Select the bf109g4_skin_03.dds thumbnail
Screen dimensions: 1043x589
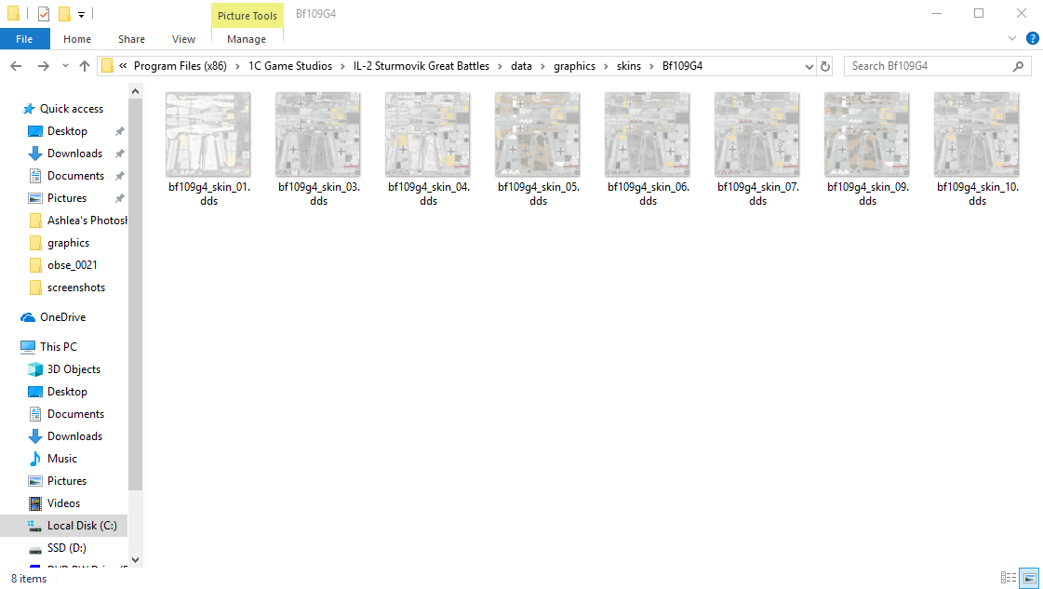(318, 134)
